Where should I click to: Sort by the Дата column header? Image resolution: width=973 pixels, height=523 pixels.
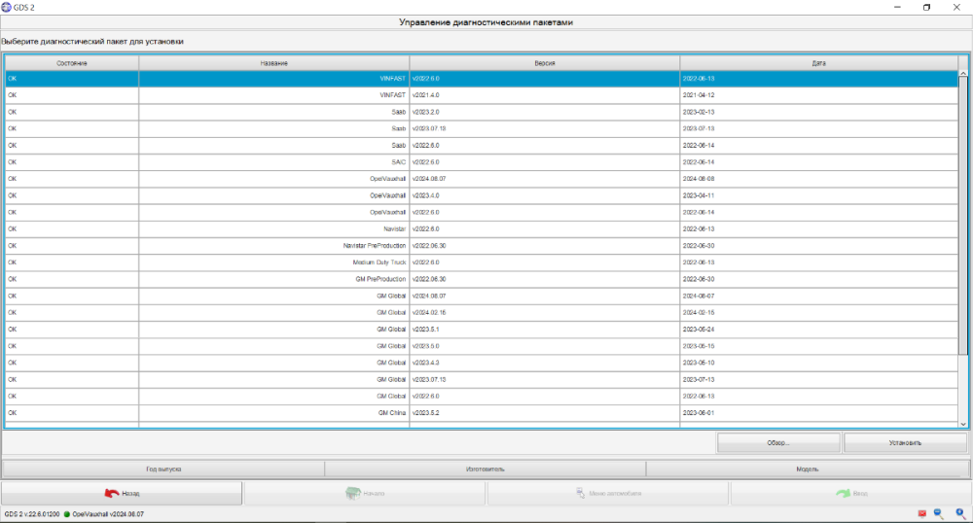coord(819,63)
